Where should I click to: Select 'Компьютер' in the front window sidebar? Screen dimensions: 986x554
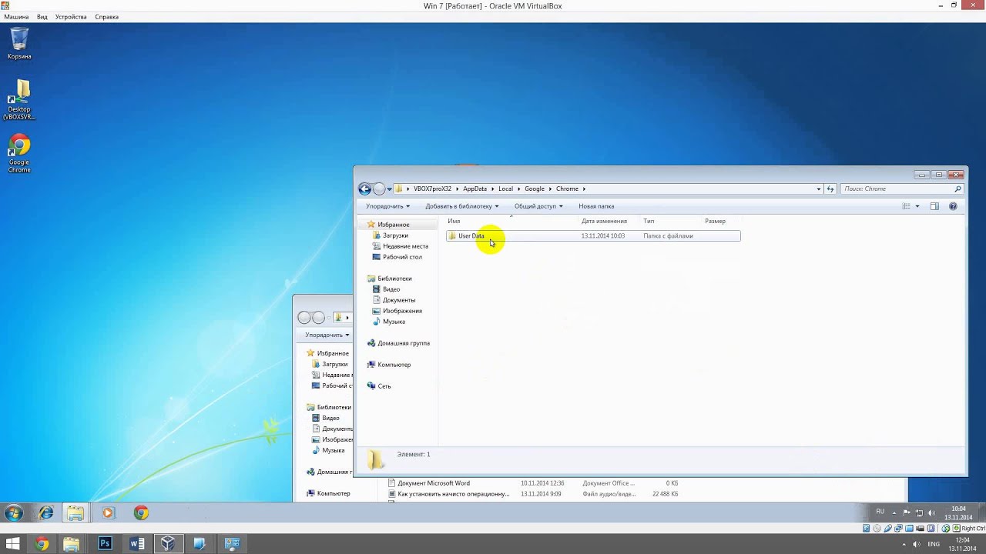[x=394, y=365]
